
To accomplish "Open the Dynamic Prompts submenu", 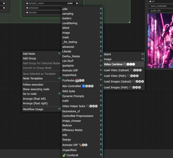I will 82,96.
